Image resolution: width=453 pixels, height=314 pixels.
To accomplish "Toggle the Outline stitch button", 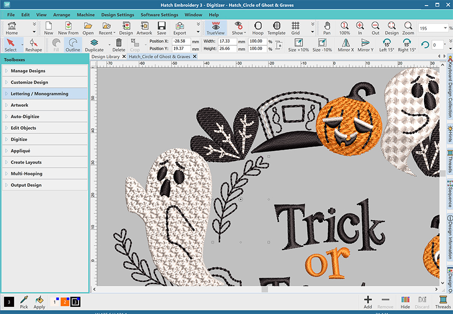I will [73, 44].
